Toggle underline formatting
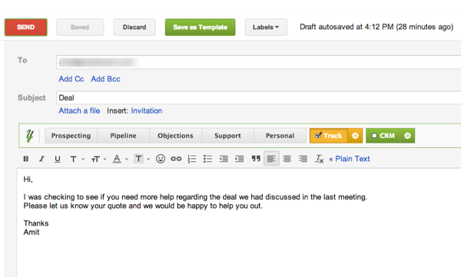This screenshot has width=461, height=277. 58,159
